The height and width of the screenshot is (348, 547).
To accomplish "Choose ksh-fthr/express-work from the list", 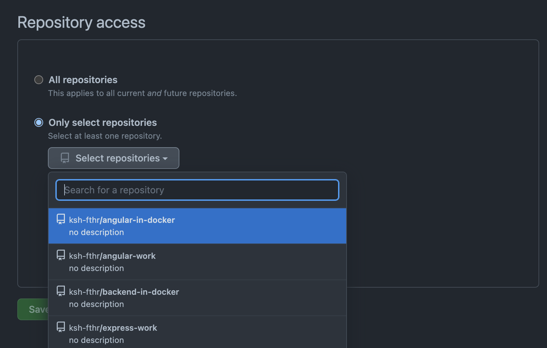I will (113, 328).
